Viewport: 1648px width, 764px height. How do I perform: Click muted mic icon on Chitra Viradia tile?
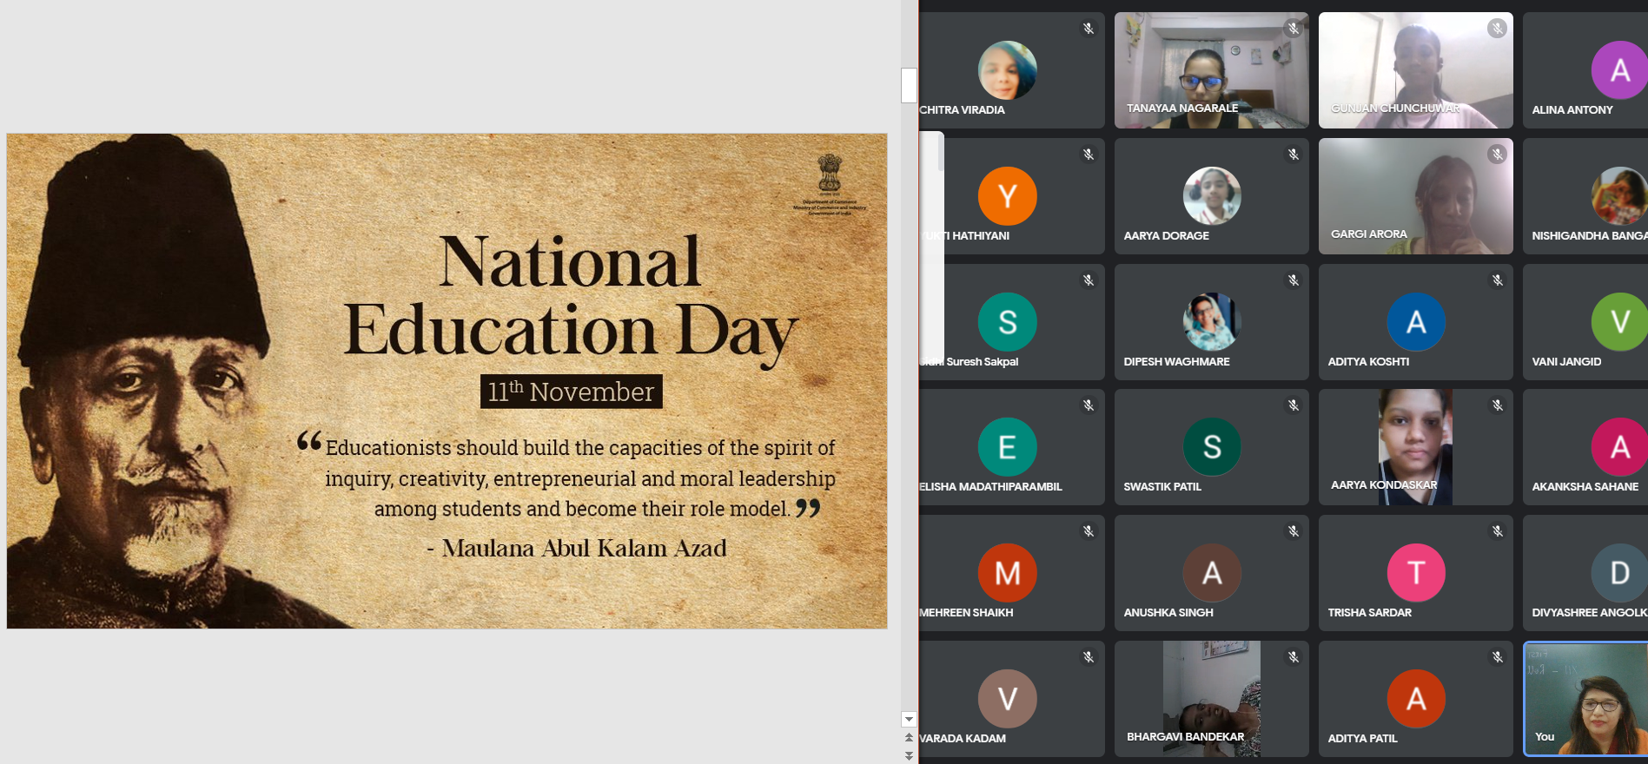click(x=1088, y=29)
